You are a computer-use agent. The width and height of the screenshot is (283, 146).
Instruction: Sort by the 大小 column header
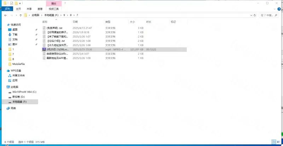pyautogui.click(x=132, y=22)
